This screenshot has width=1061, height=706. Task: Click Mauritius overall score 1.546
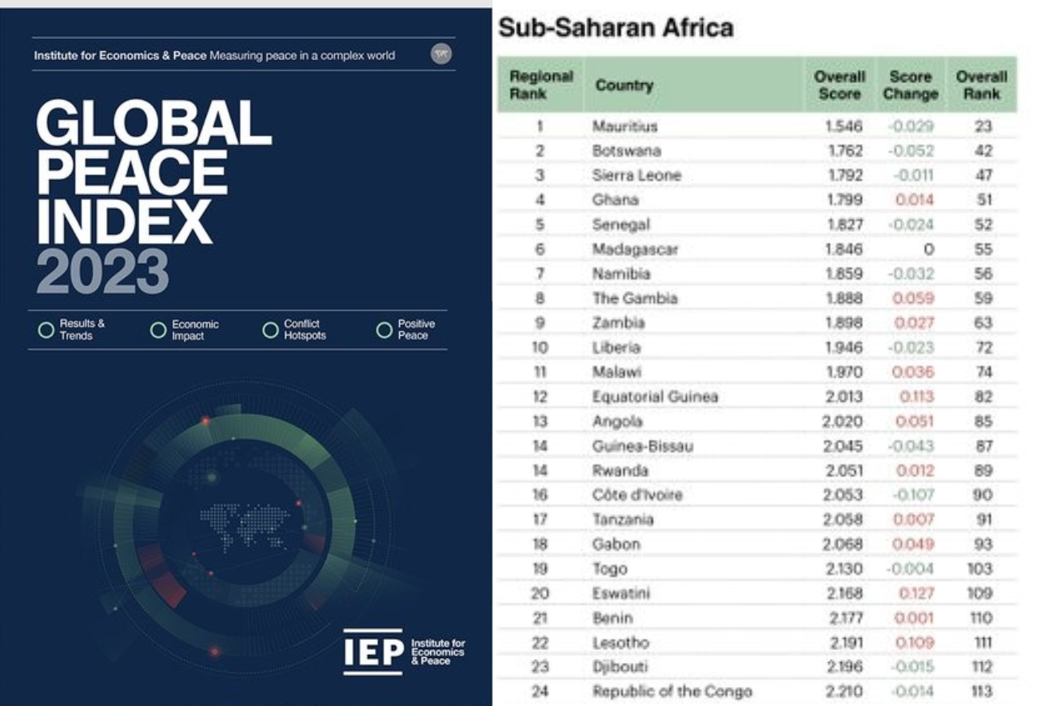click(844, 126)
